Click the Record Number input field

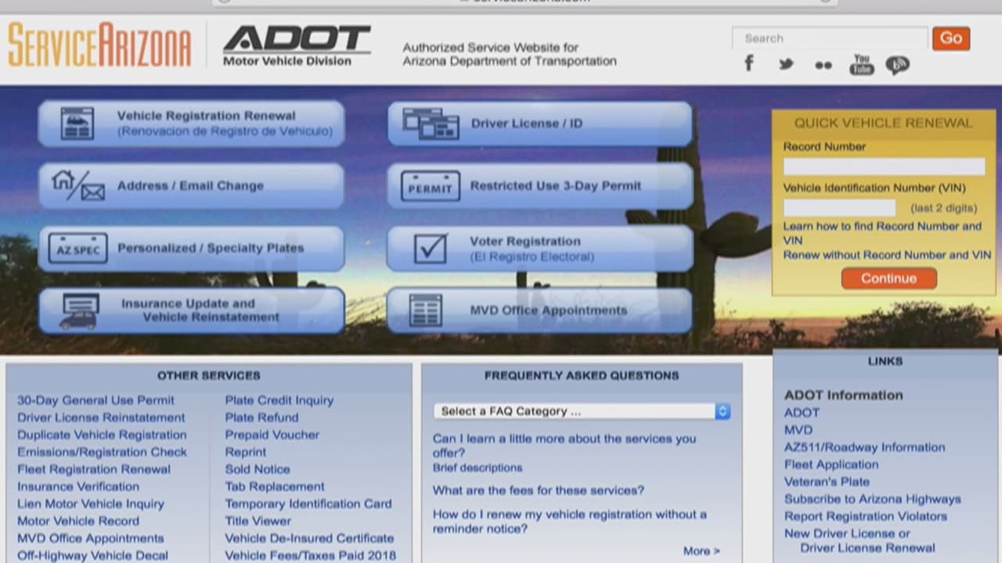(x=884, y=167)
